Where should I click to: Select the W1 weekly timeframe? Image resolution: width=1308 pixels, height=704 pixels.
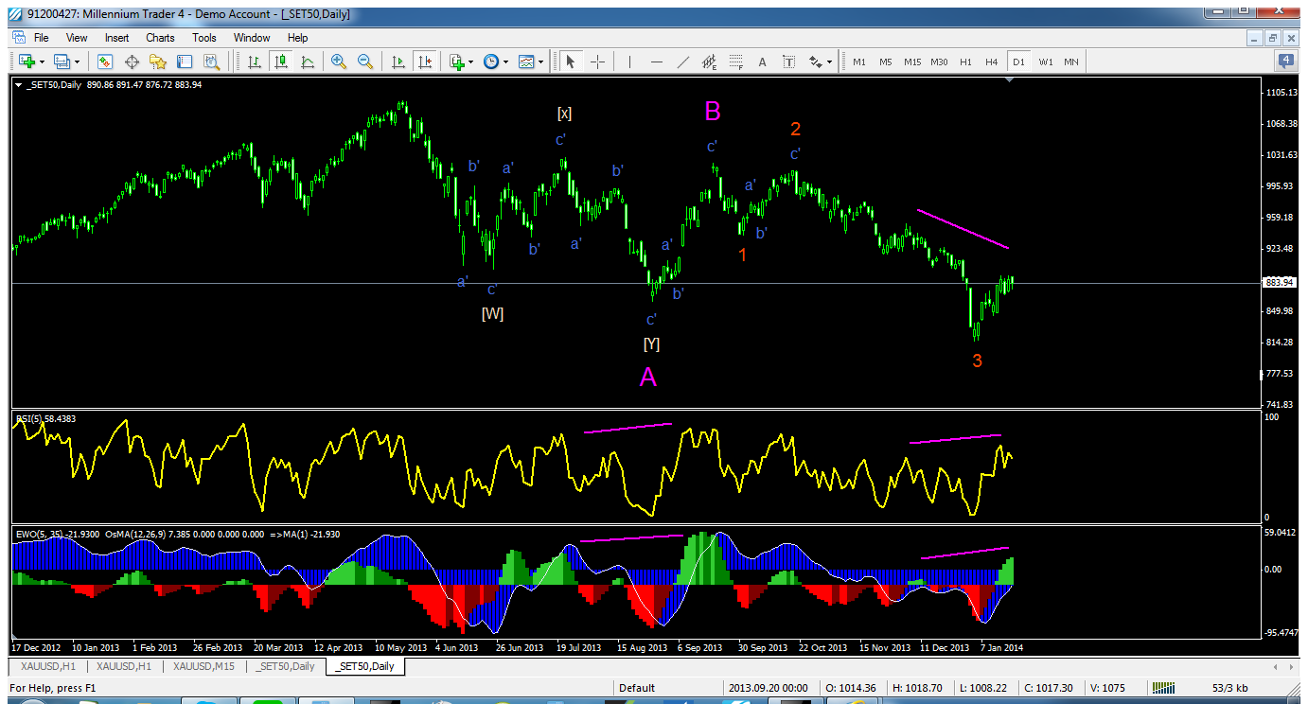point(1045,62)
